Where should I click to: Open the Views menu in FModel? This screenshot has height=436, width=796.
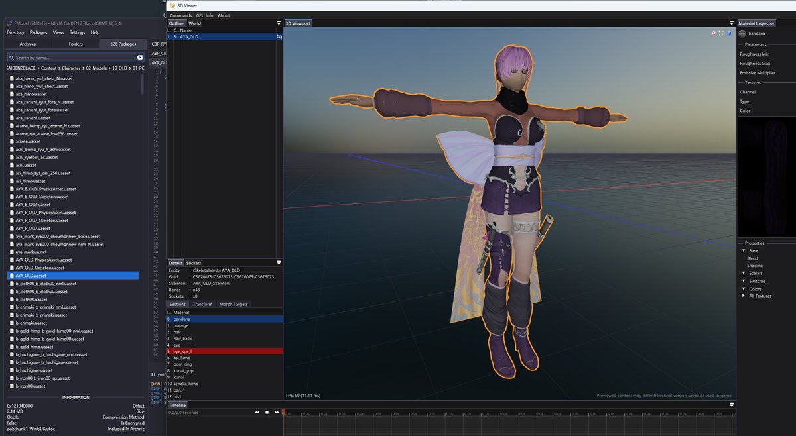tap(58, 32)
